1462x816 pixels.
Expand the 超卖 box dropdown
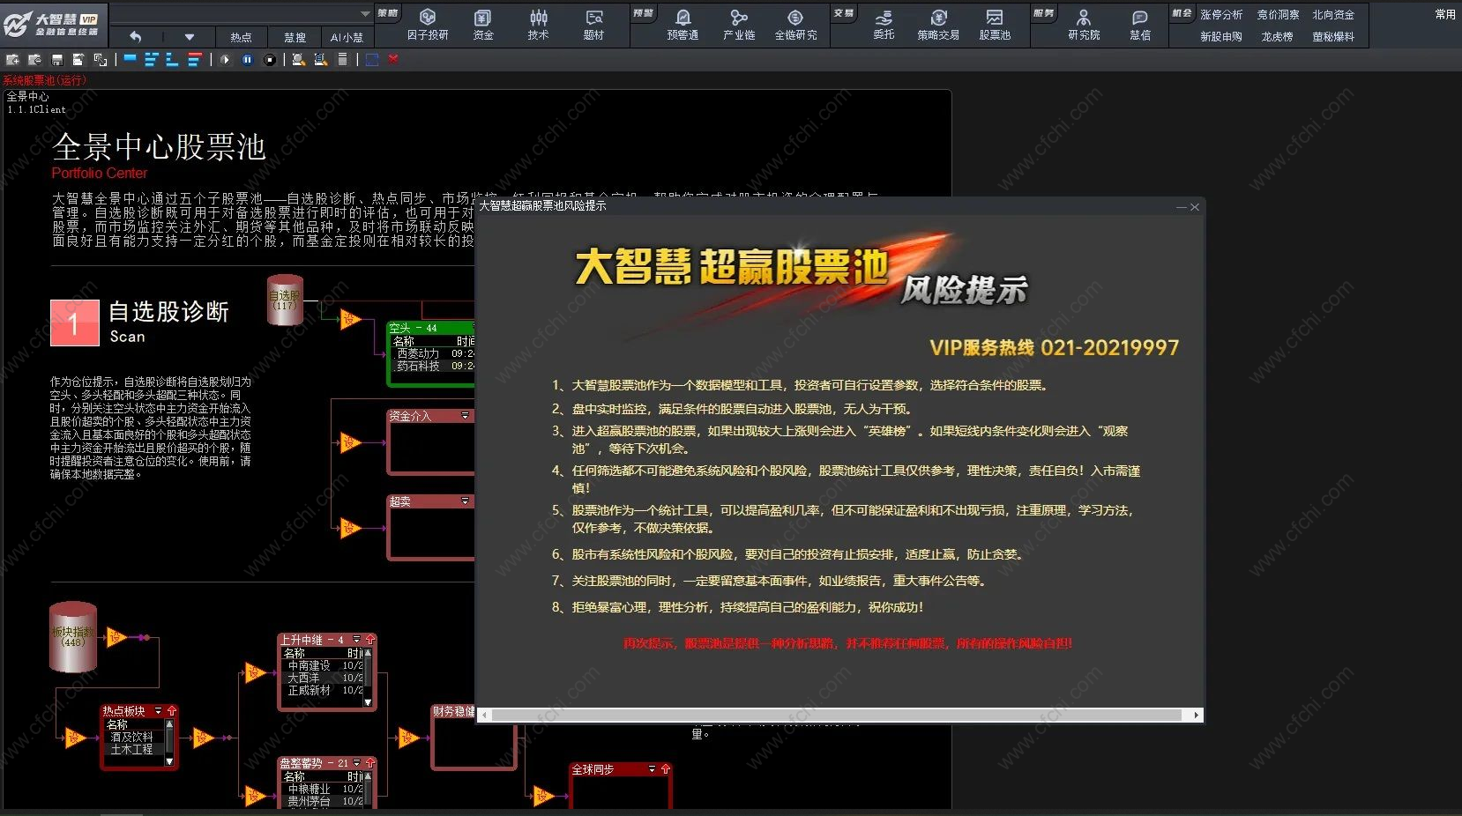465,501
